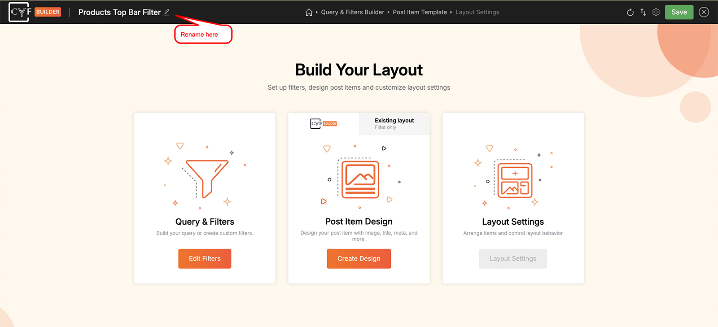Screen dimensions: 718x327
Task: Open Query & Filters Builder breadcrumb
Action: pyautogui.click(x=353, y=12)
